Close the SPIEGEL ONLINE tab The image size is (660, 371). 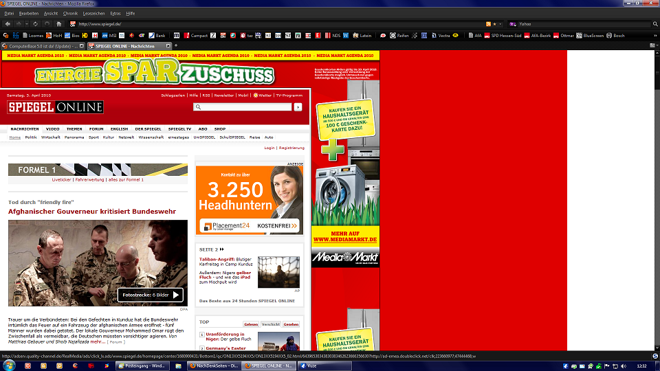coord(168,46)
